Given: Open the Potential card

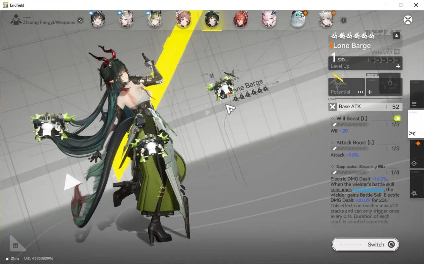Looking at the screenshot, I should [x=346, y=87].
